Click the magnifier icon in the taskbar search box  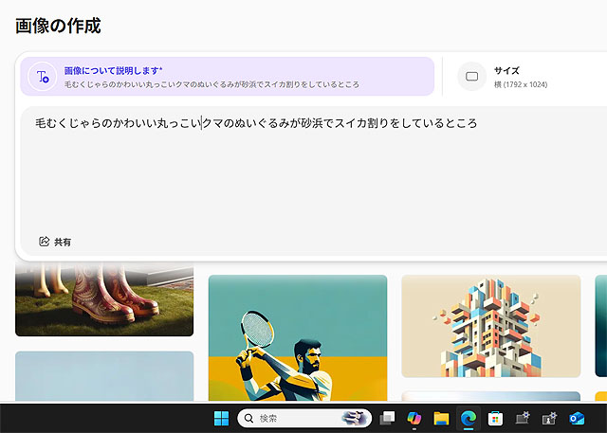248,418
